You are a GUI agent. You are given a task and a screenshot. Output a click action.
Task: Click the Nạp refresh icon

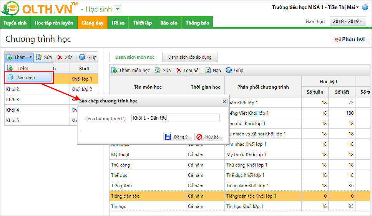[208, 70]
